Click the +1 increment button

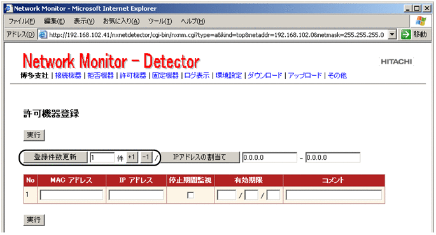tap(132, 157)
